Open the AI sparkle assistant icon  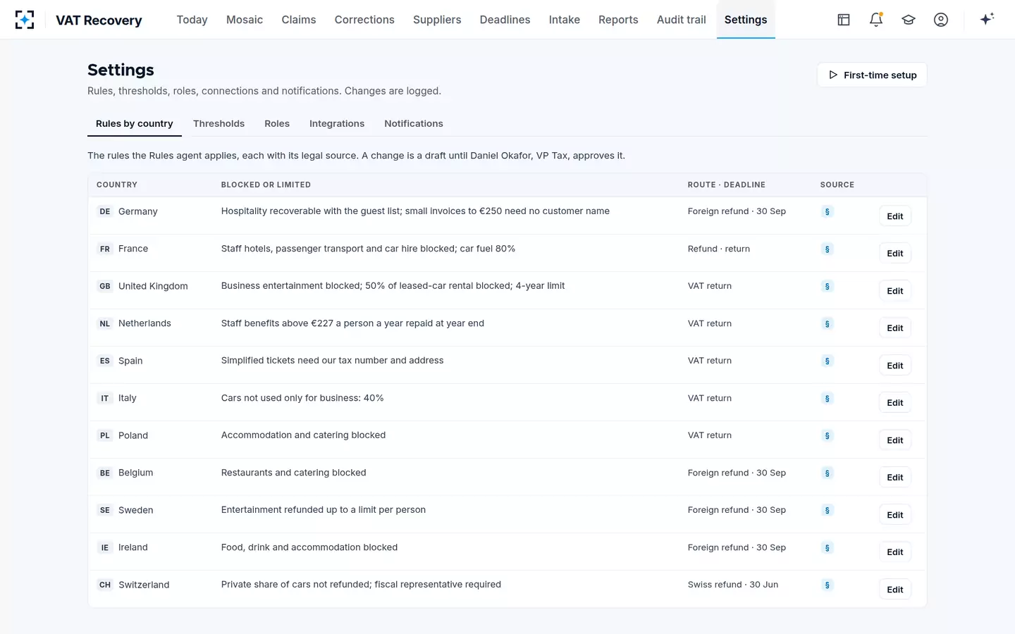(x=987, y=19)
